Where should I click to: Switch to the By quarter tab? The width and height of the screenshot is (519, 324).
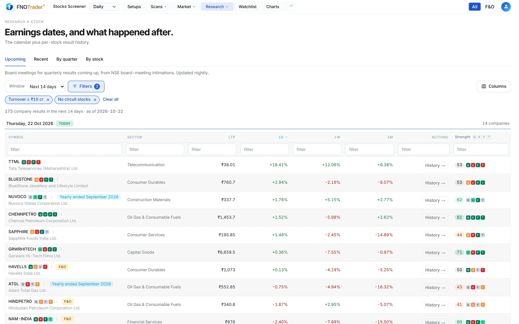(67, 59)
